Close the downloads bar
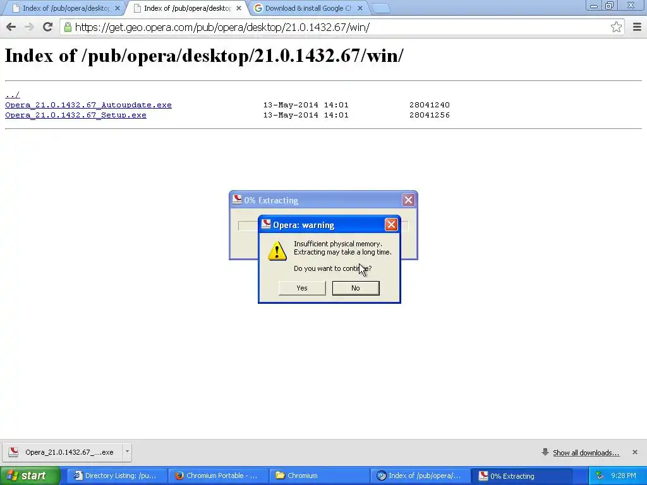This screenshot has width=647, height=485. [x=634, y=452]
